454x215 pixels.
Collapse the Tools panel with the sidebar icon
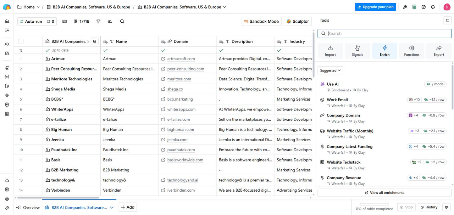point(447,20)
